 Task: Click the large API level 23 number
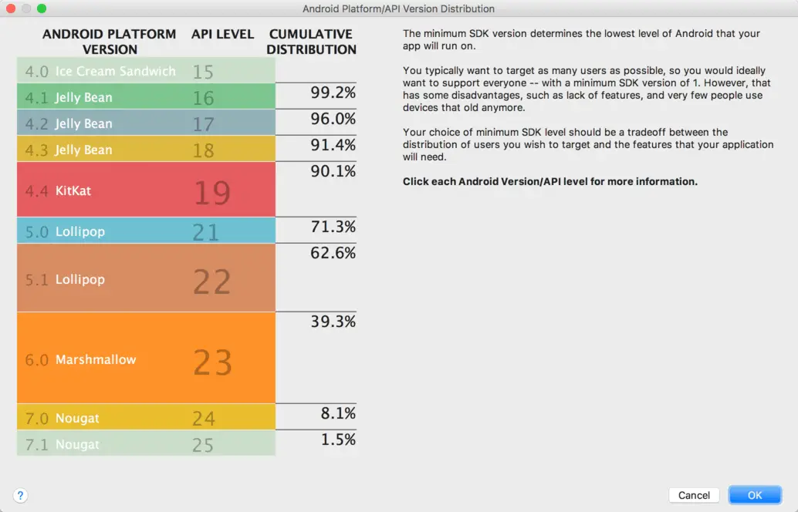pyautogui.click(x=212, y=362)
